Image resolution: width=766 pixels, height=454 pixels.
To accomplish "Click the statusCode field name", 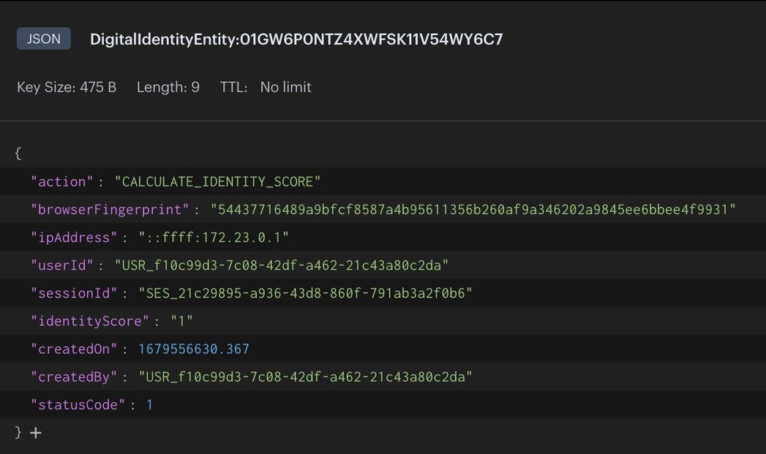I will pyautogui.click(x=72, y=404).
